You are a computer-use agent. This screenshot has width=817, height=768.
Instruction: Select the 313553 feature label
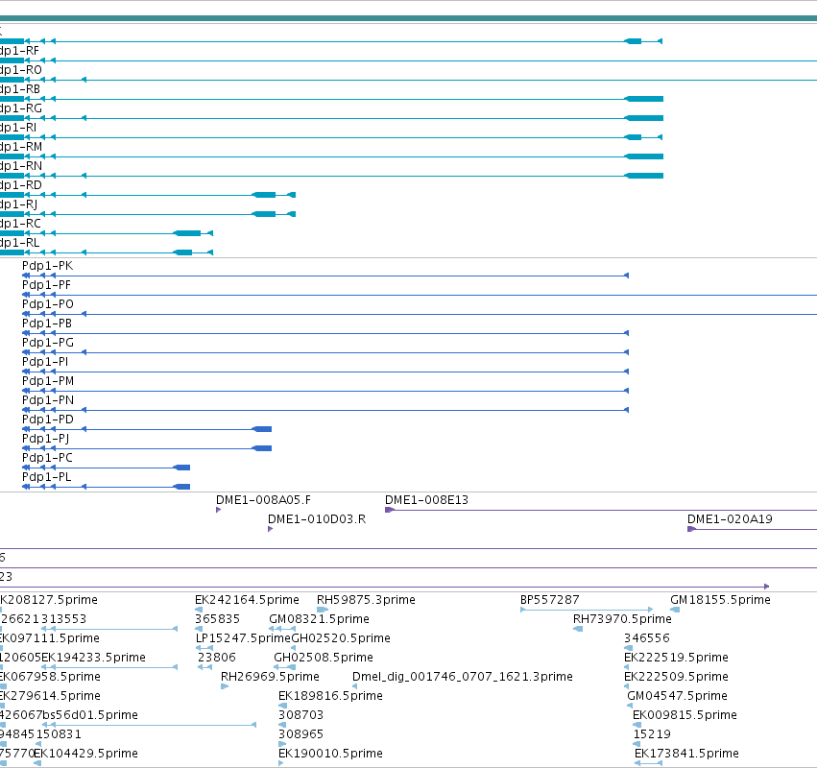click(63, 619)
